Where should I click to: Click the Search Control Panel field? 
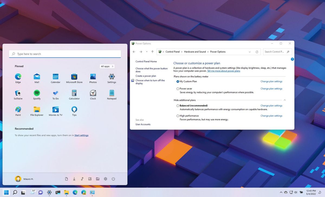tap(275, 52)
